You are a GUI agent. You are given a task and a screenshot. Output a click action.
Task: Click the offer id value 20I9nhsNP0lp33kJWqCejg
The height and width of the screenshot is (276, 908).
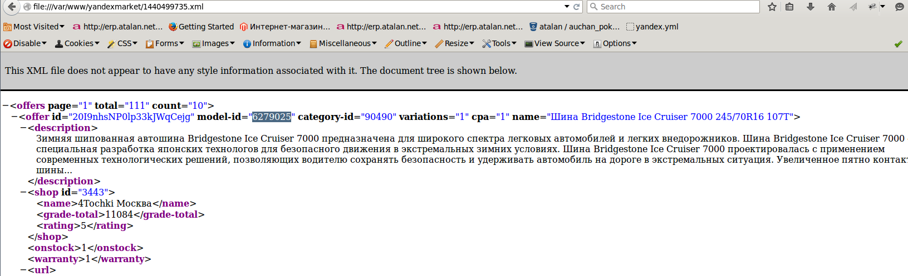click(x=131, y=117)
